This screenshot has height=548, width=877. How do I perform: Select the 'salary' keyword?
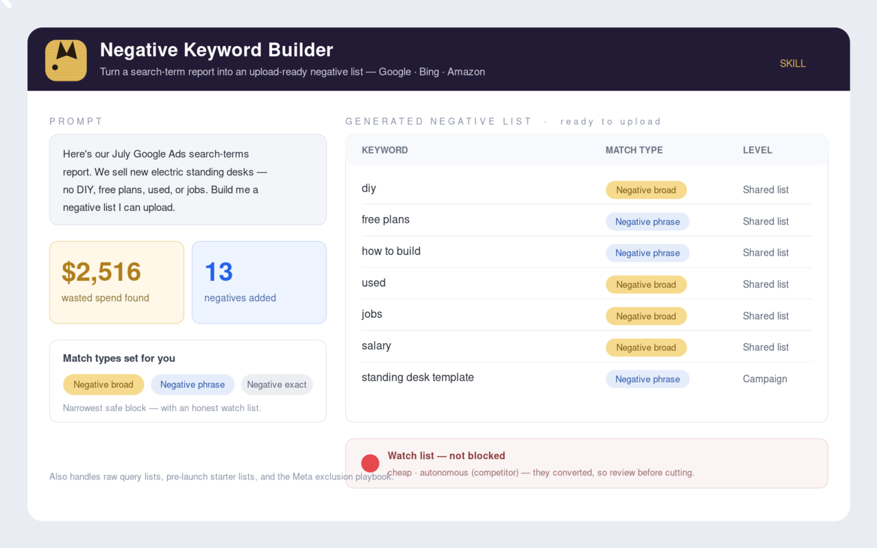(376, 346)
